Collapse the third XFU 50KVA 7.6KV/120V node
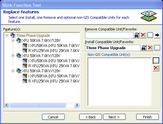163x124 pixels. (x=13, y=71)
